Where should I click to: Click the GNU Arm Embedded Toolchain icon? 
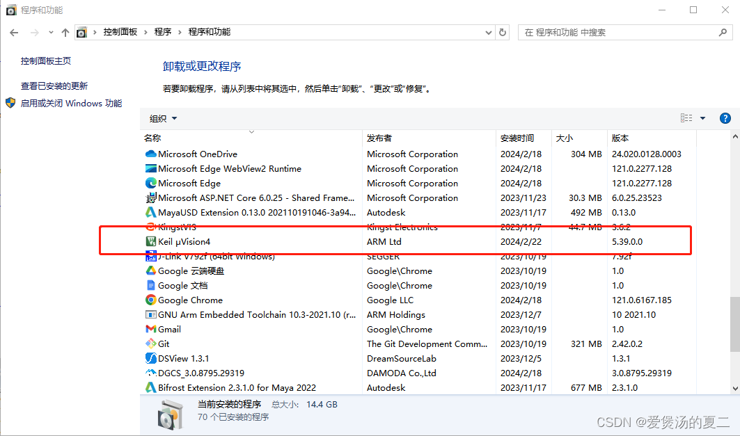point(150,315)
